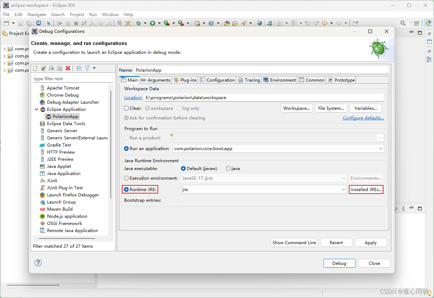Viewport: 434px width, 298px height.
Task: Switch to the Configuration tab
Action: coord(217,80)
